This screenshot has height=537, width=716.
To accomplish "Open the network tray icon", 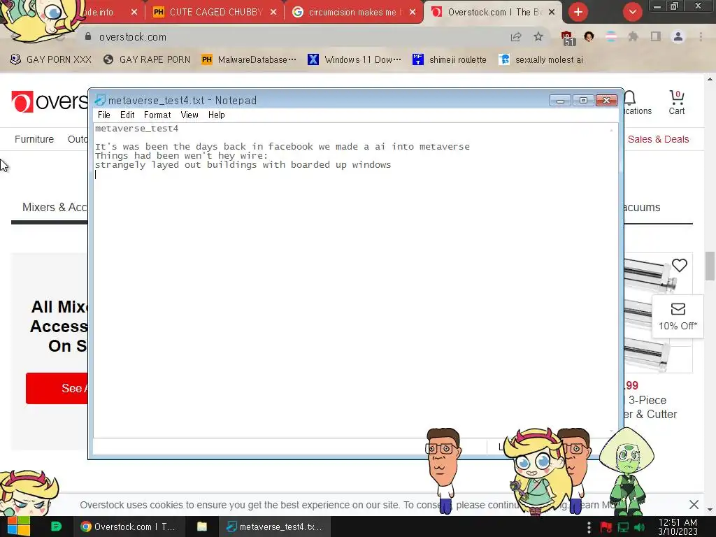I will tap(623, 527).
